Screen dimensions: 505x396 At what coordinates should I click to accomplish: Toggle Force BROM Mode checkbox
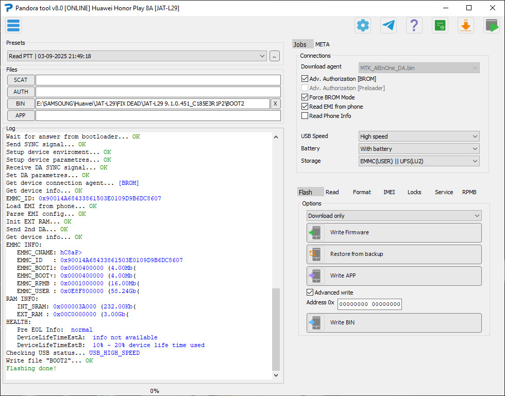tap(305, 97)
